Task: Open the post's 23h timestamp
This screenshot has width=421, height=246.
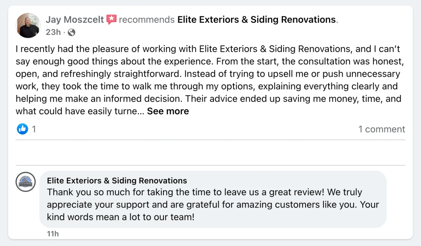Action: pyautogui.click(x=53, y=32)
